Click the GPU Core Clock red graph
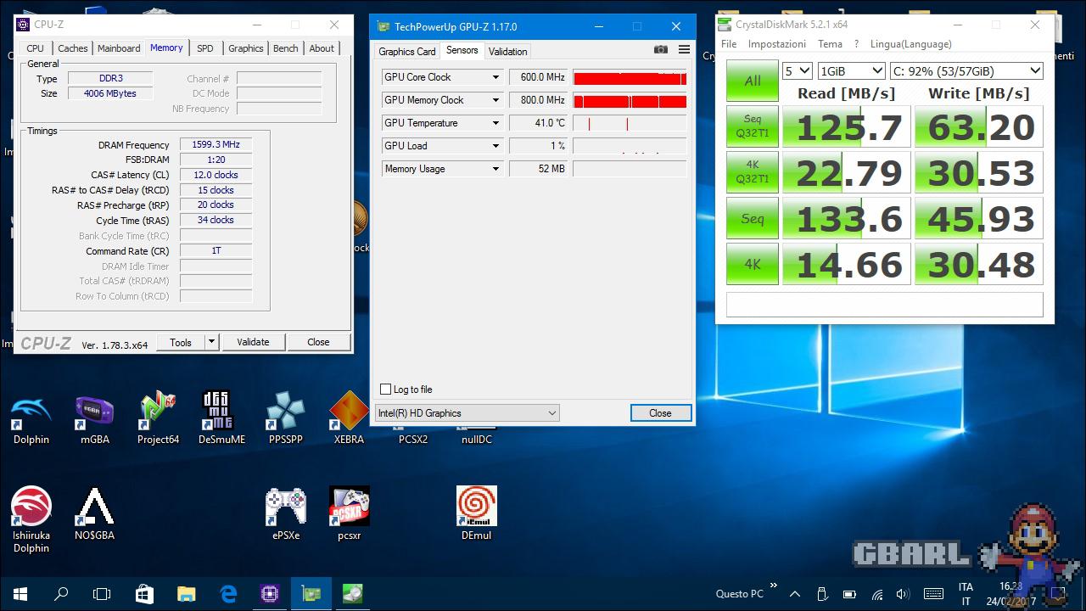The width and height of the screenshot is (1086, 611). tap(630, 77)
